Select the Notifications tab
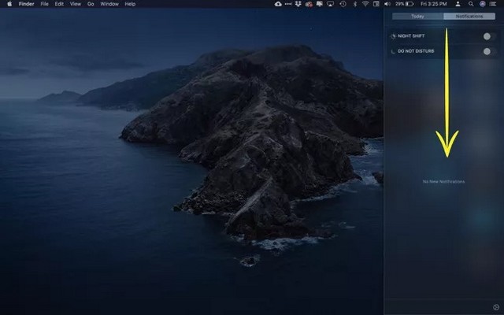The height and width of the screenshot is (315, 504). coord(469,16)
